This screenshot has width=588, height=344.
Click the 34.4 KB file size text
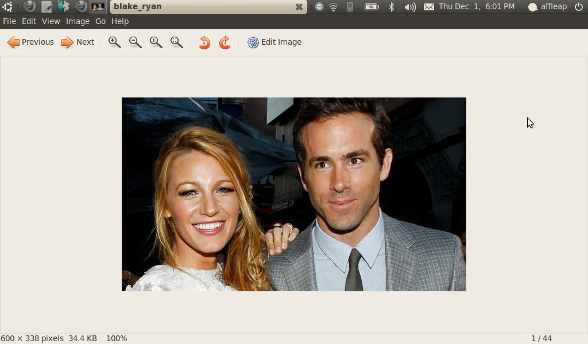click(x=83, y=338)
